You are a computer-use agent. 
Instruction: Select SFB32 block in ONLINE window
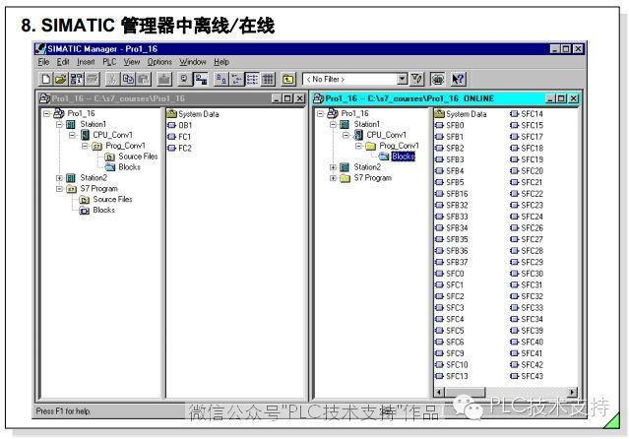[x=457, y=205]
